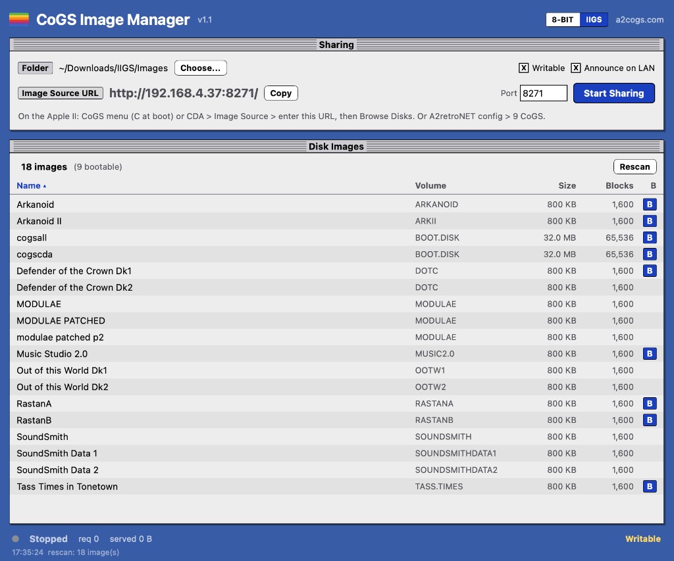
Task: Select the Arkanoid II disk image row
Action: pyautogui.click(x=336, y=221)
